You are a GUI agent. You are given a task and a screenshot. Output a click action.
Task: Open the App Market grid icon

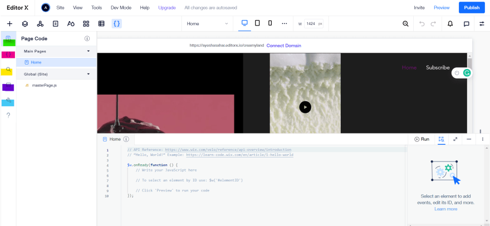point(86,24)
